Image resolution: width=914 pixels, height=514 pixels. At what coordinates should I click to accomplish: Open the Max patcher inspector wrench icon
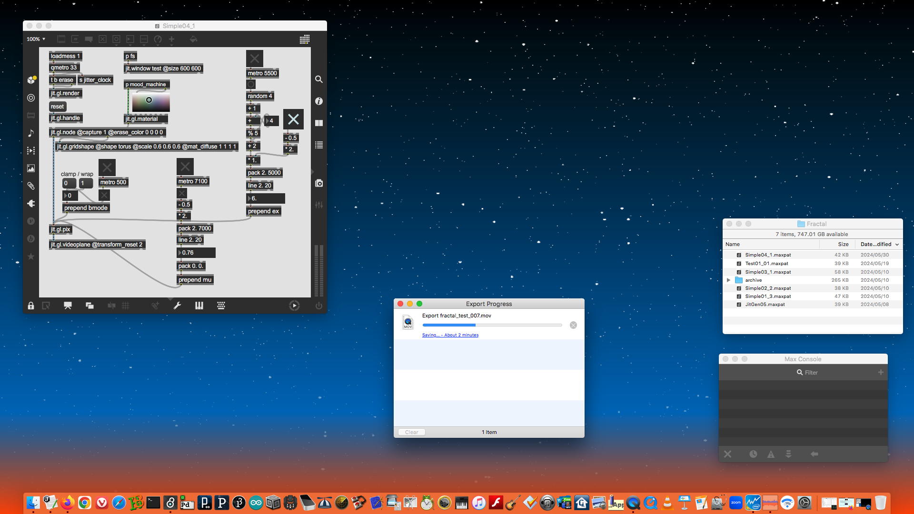tap(177, 306)
